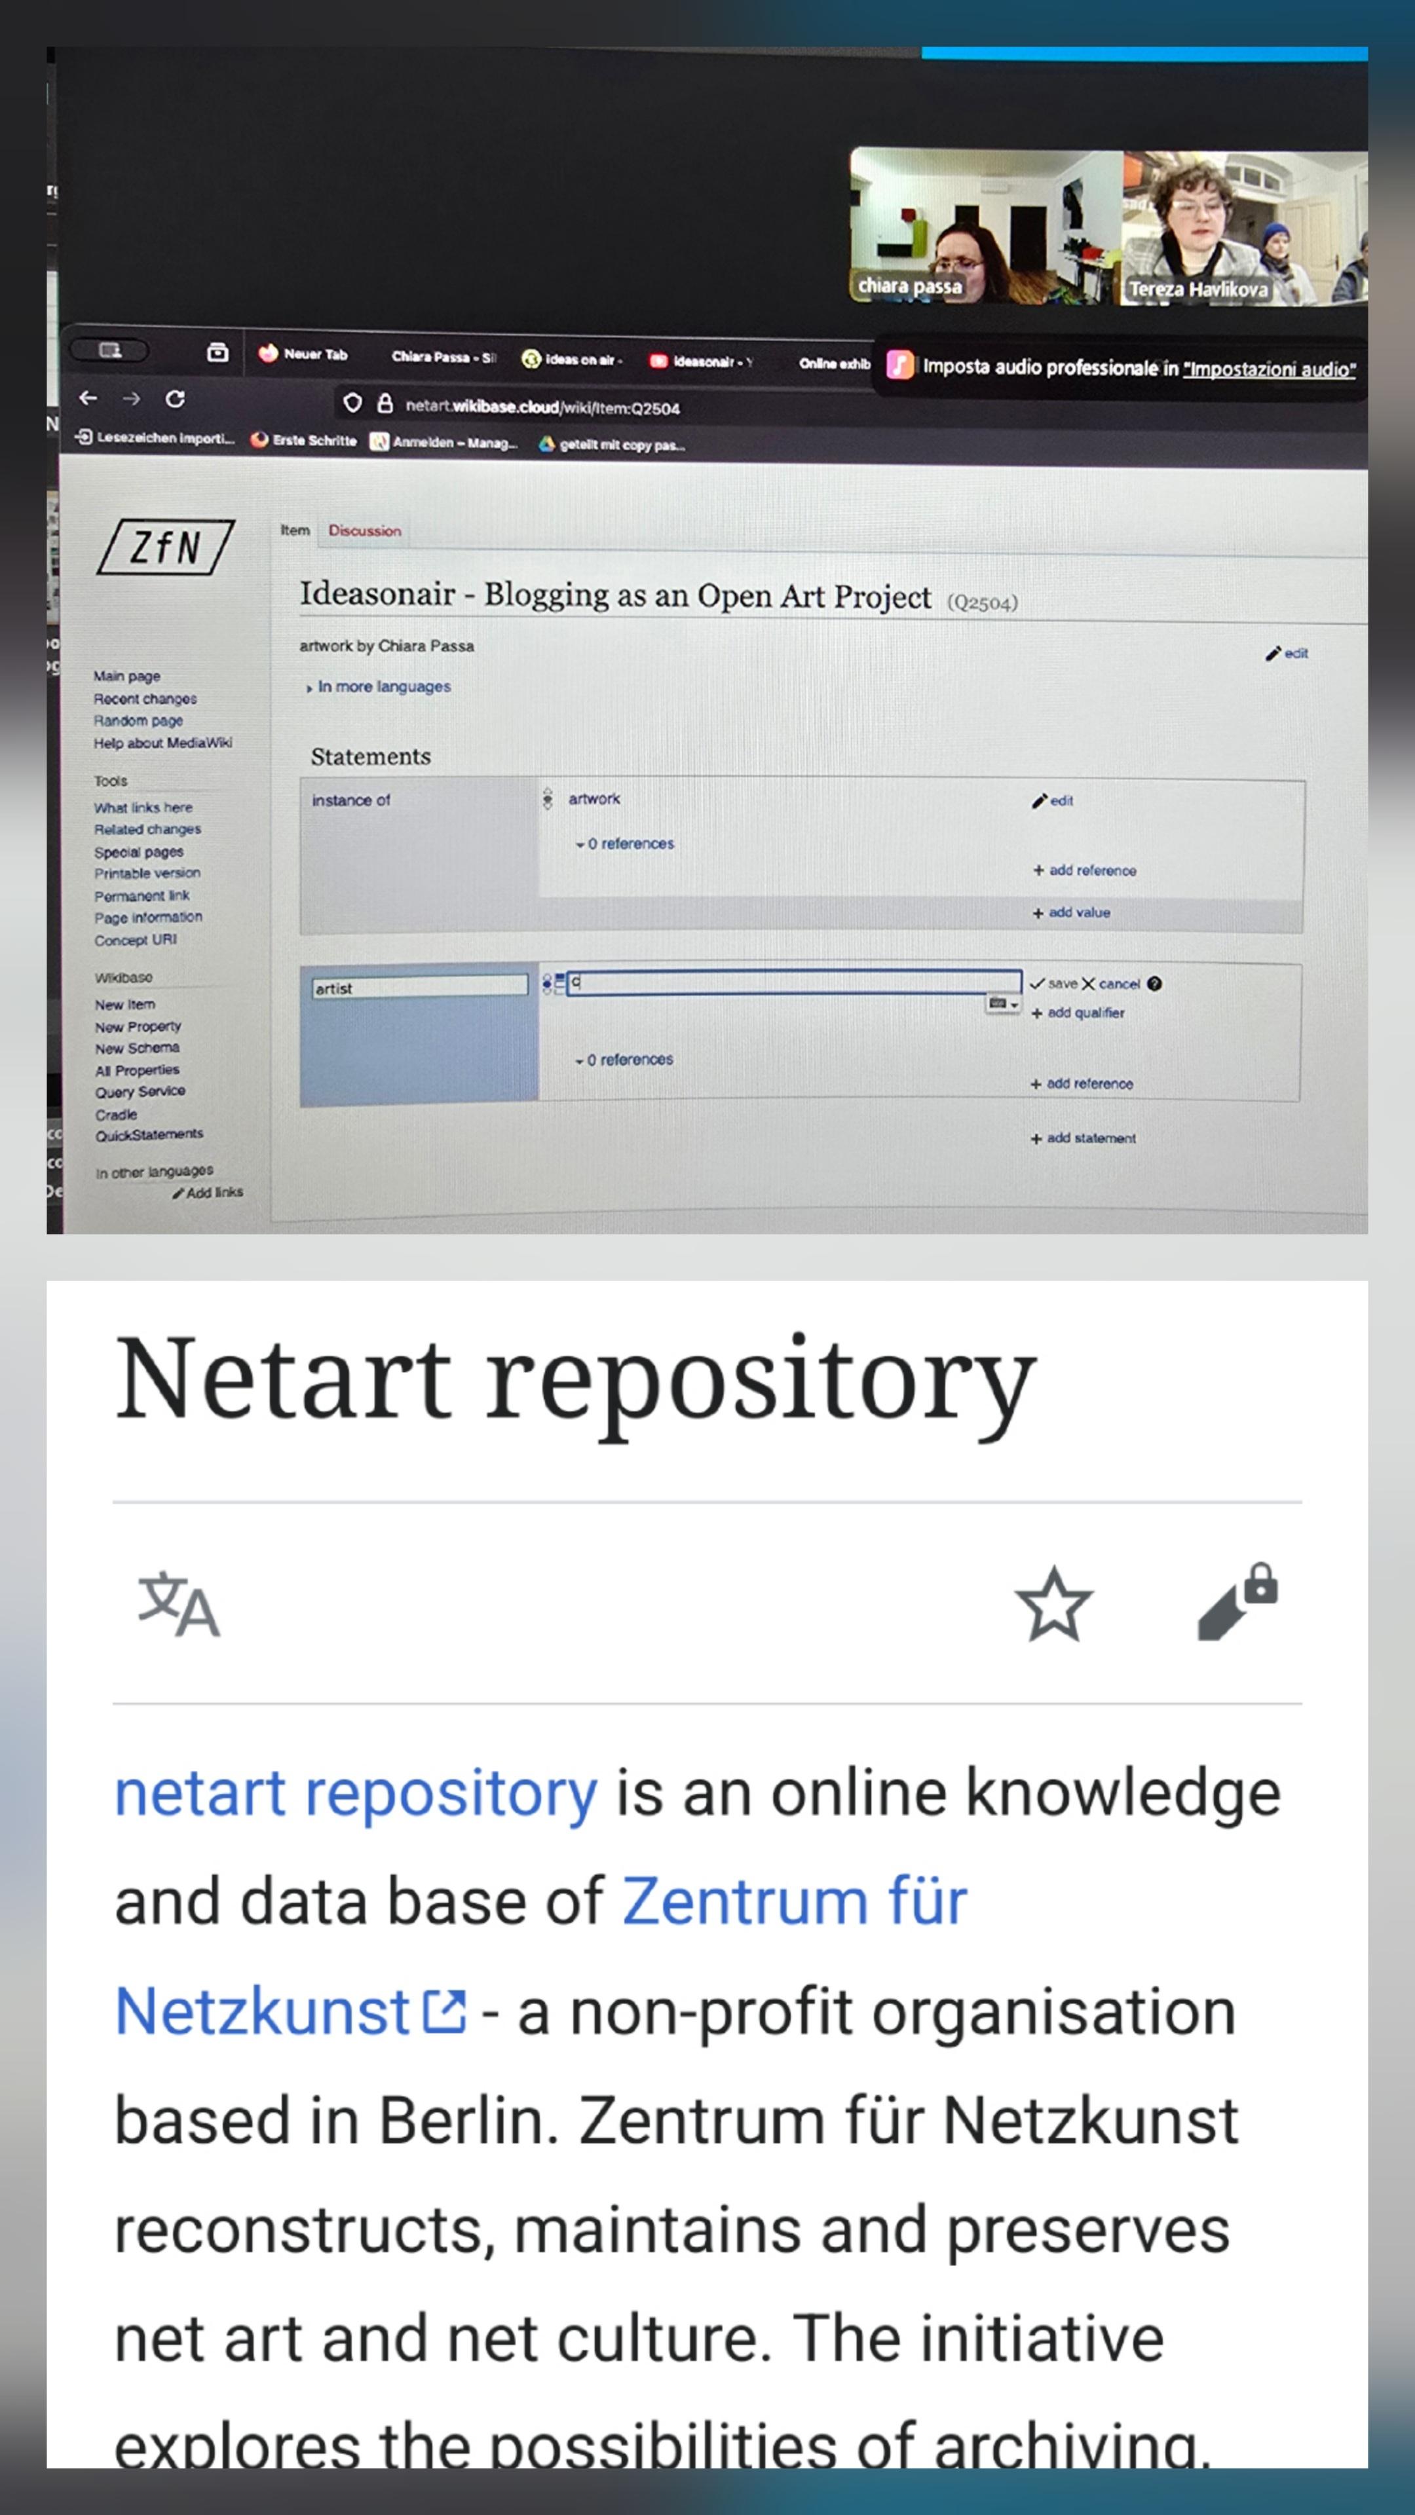
Task: Open 'Page information' under Tools
Action: pyautogui.click(x=149, y=918)
